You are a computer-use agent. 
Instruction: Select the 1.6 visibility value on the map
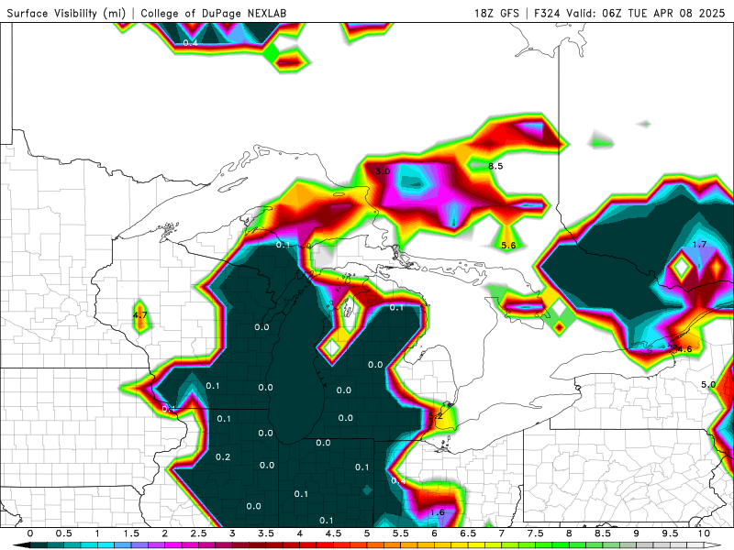coord(438,512)
